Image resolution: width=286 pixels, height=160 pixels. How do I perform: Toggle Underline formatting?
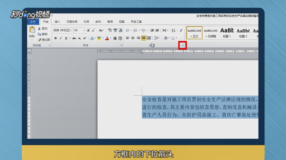(66, 38)
